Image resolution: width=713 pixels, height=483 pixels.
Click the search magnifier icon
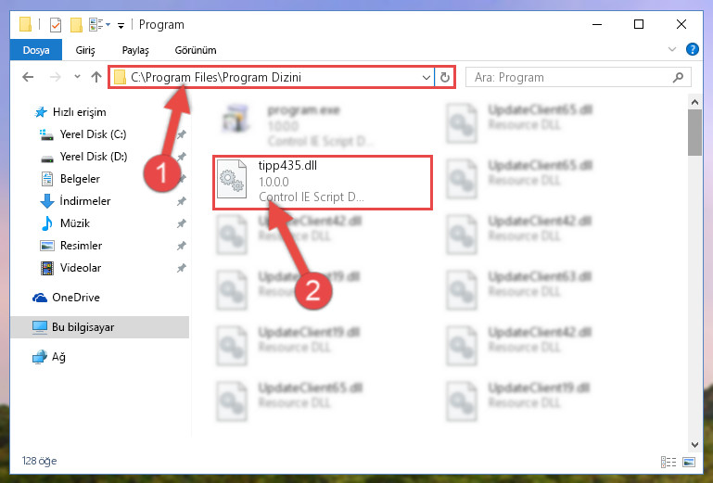[678, 77]
